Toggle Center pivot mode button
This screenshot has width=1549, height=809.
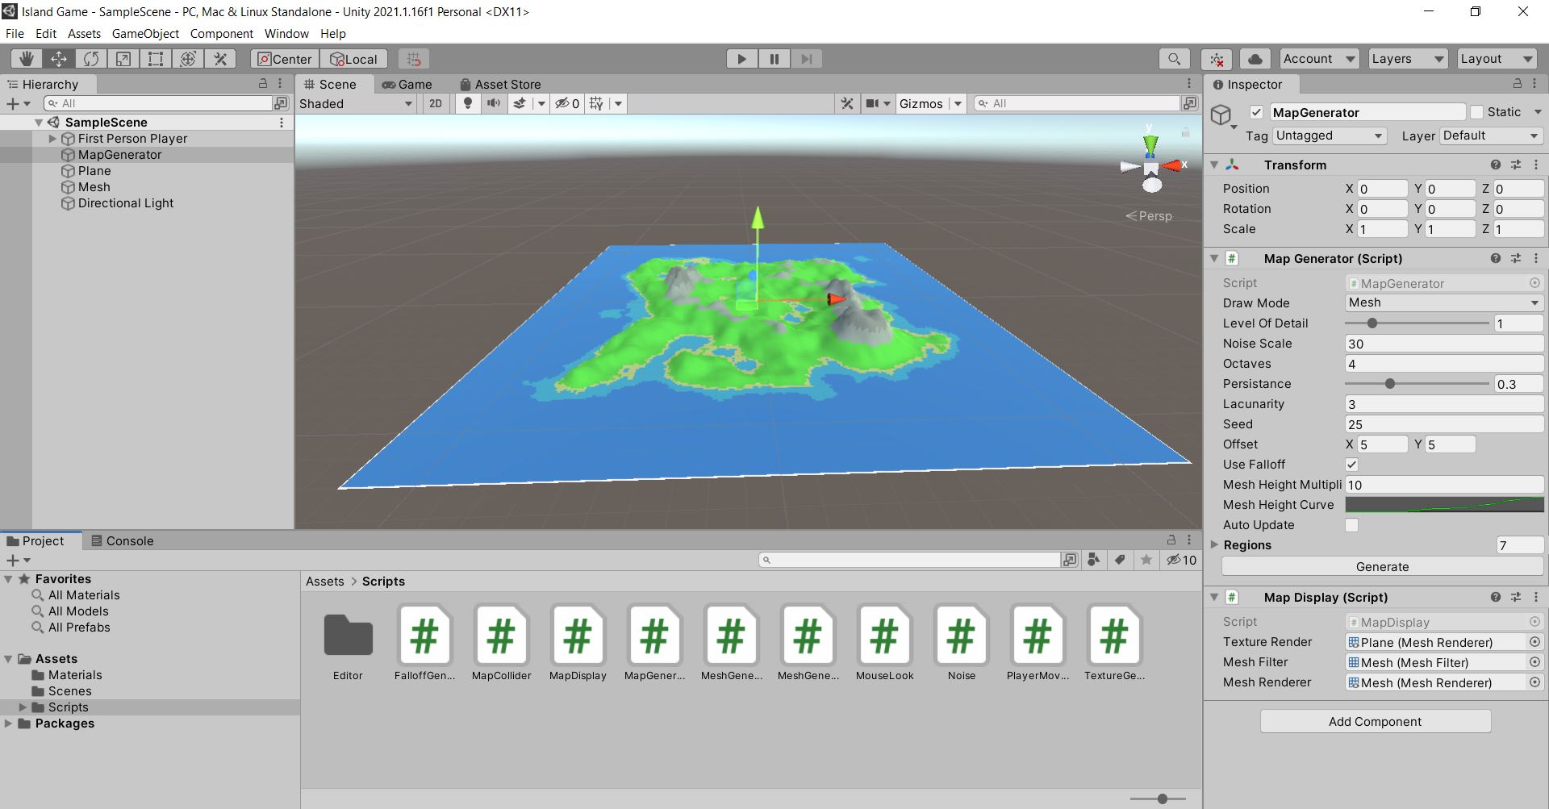click(x=285, y=59)
